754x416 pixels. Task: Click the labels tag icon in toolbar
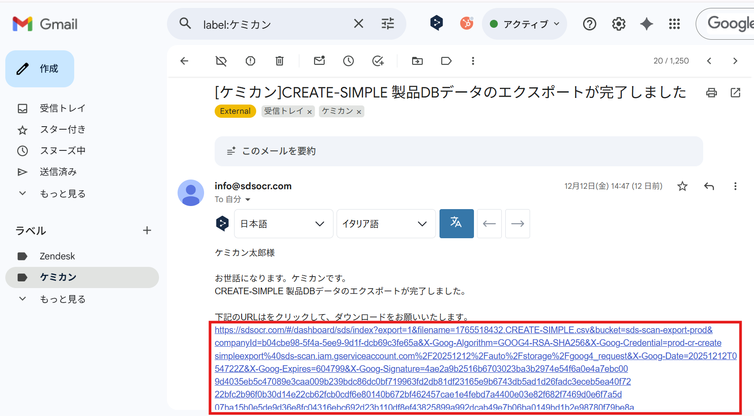tap(447, 61)
